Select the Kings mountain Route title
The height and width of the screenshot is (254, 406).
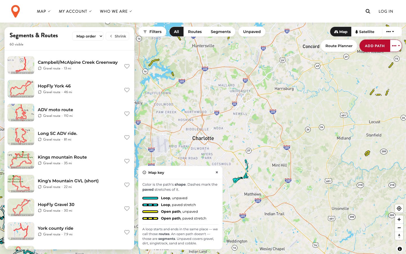[62, 157]
